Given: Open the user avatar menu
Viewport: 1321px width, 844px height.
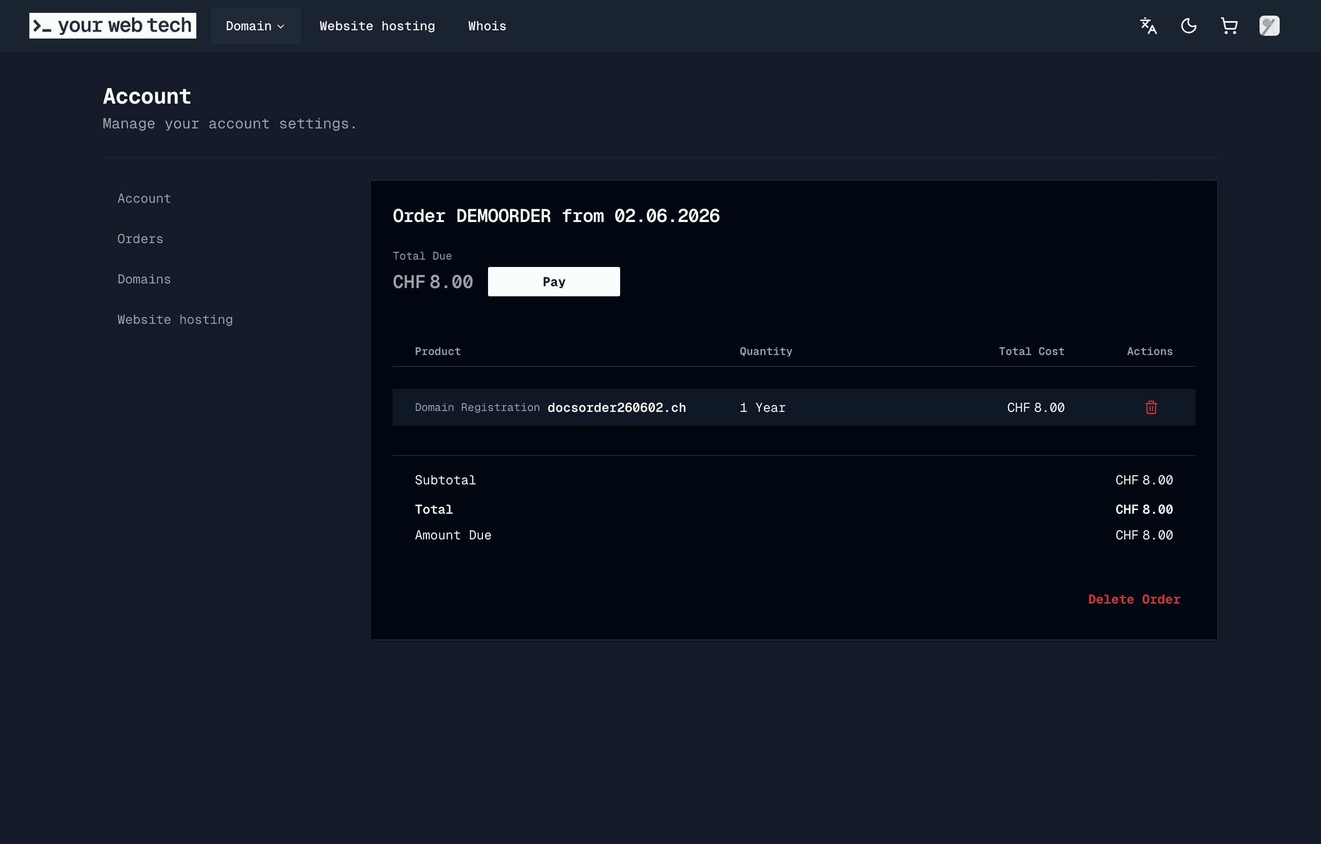Looking at the screenshot, I should click(1270, 26).
